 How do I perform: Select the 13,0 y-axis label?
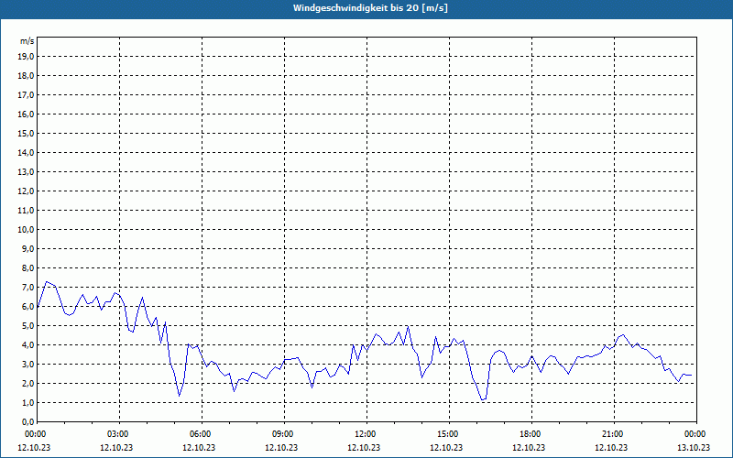tap(27, 172)
